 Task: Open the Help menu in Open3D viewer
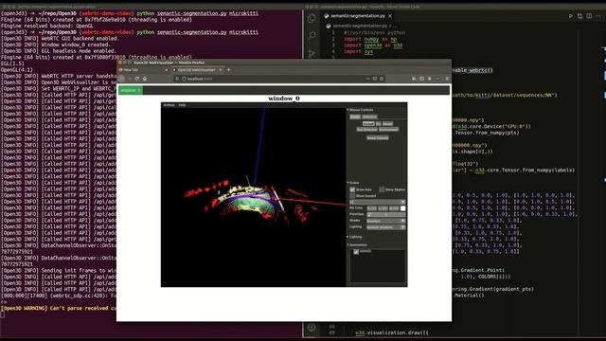[x=182, y=105]
